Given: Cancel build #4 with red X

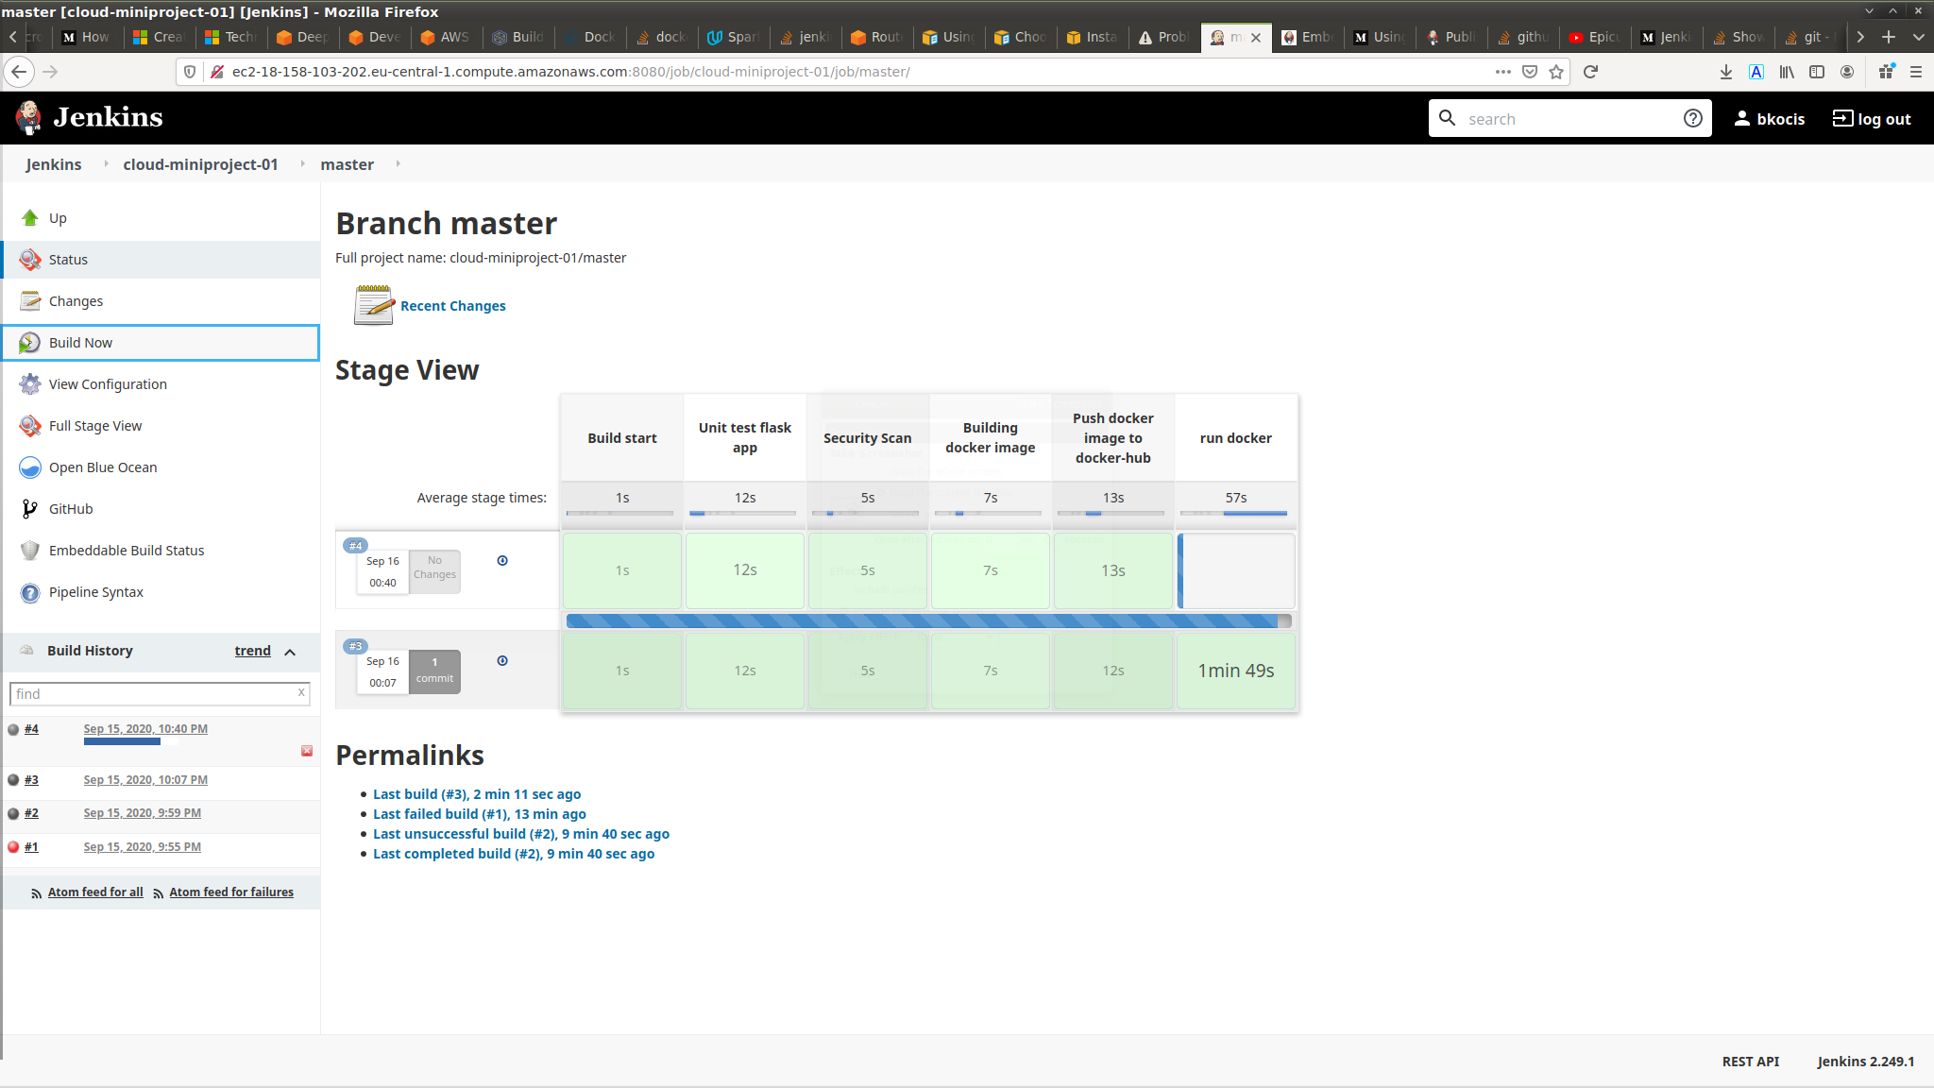Looking at the screenshot, I should [x=307, y=751].
